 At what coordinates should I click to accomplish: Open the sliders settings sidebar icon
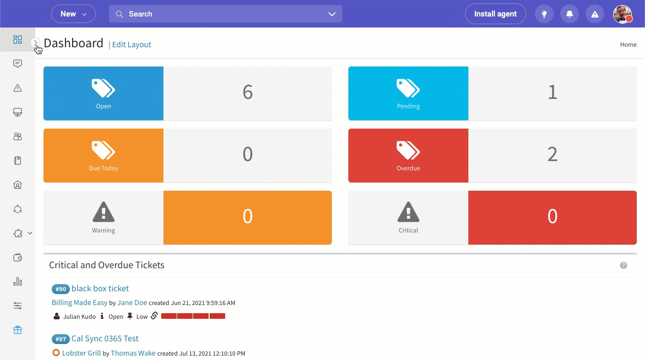tap(17, 306)
